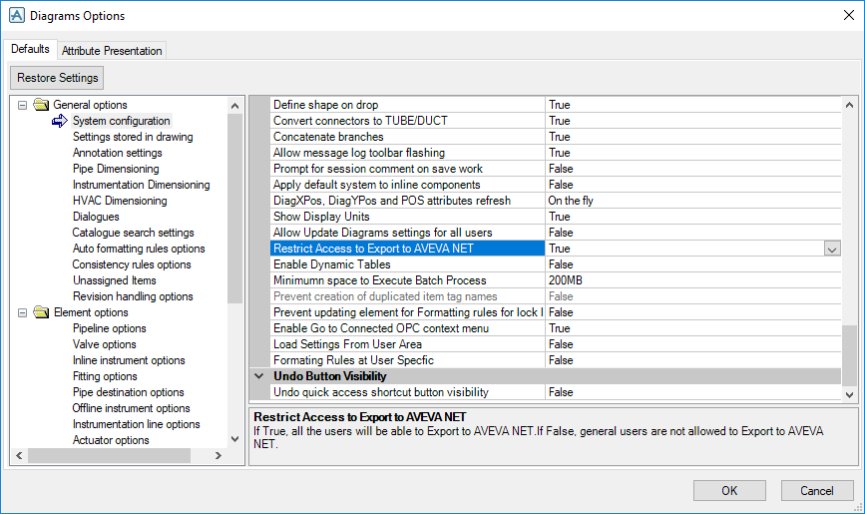
Task: Click the Restore Settings button
Action: tap(58, 78)
